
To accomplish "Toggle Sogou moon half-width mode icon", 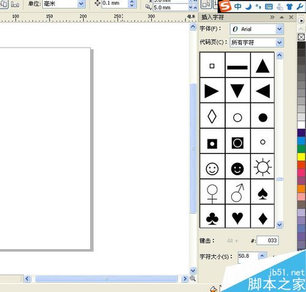I will (248, 7).
